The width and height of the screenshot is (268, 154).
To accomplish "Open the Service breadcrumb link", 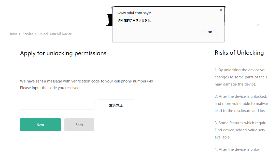I will pos(28,34).
